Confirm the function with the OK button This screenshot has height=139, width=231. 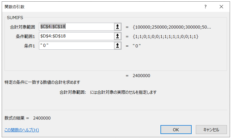coord(176,130)
